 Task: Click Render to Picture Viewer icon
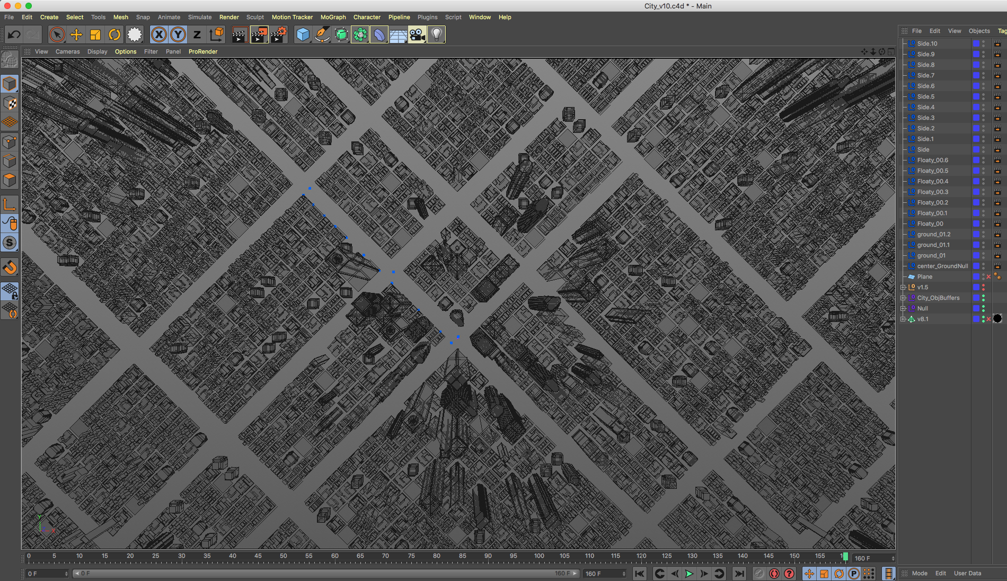coord(259,35)
